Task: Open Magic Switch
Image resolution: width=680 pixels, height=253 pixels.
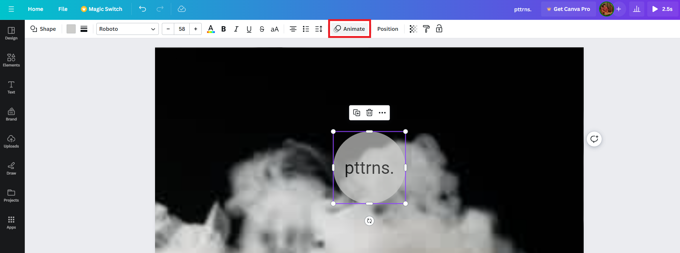Action: (102, 9)
